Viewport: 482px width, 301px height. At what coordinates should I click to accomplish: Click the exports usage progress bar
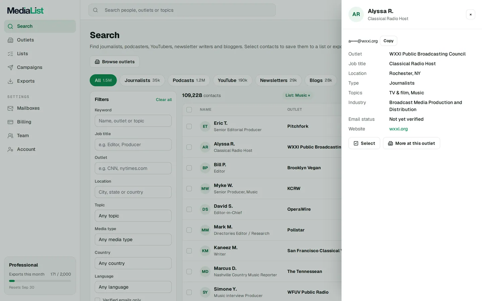tap(40, 281)
